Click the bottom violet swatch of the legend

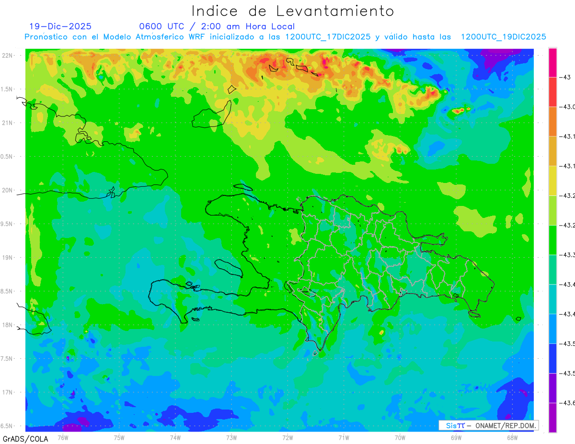(552, 418)
